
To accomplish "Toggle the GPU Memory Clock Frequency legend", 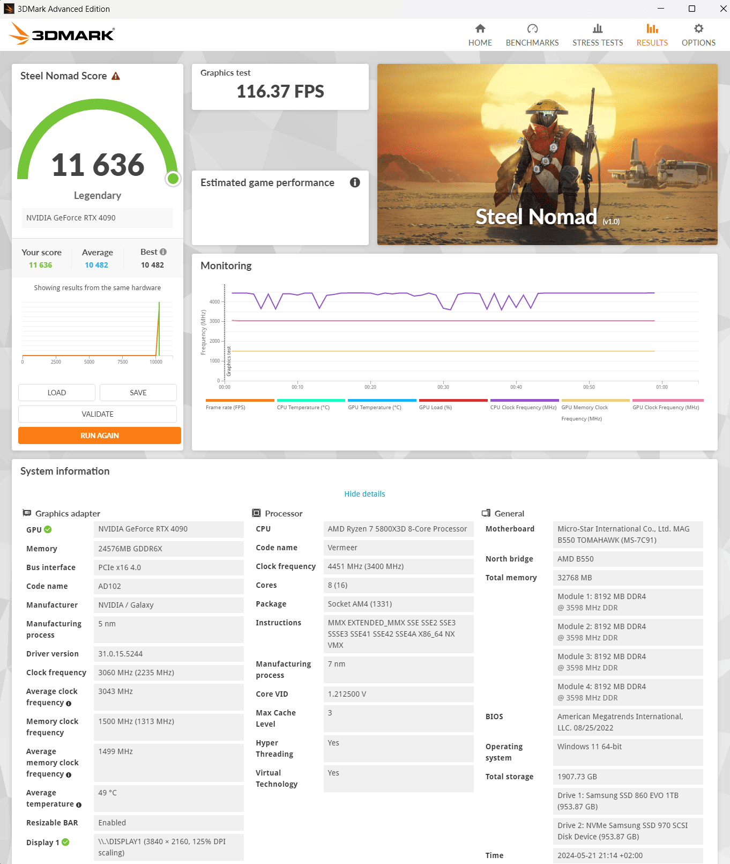I will pyautogui.click(x=595, y=410).
